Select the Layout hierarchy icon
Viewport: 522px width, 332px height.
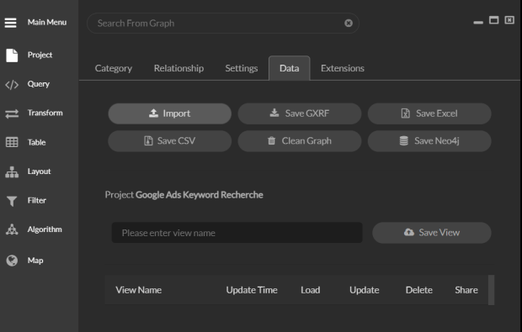(x=12, y=171)
